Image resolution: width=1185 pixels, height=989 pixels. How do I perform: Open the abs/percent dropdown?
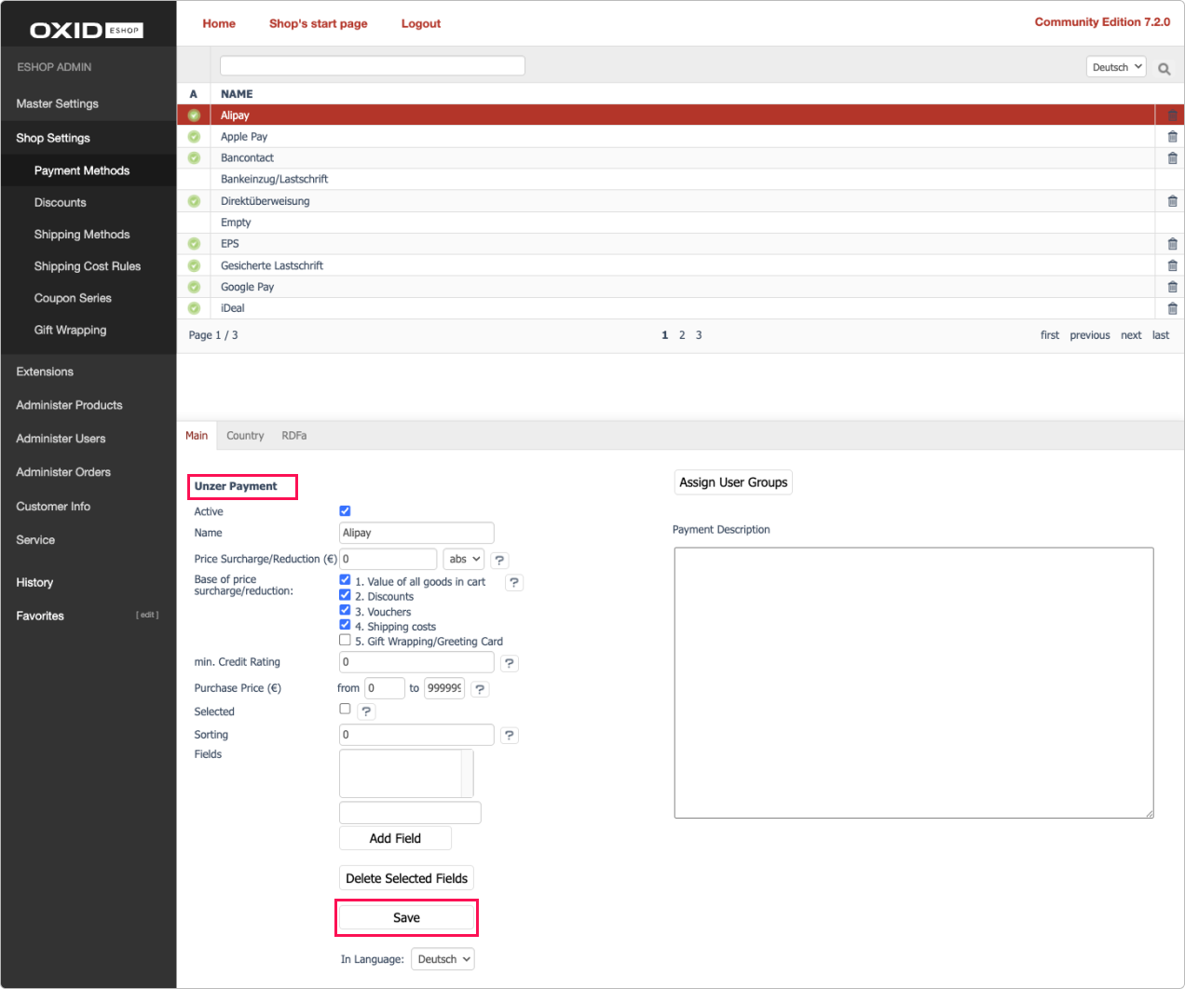pyautogui.click(x=463, y=559)
